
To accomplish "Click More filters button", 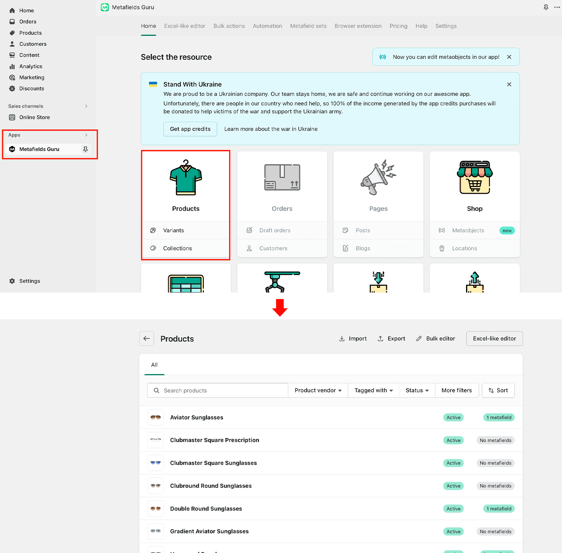I will pyautogui.click(x=457, y=390).
